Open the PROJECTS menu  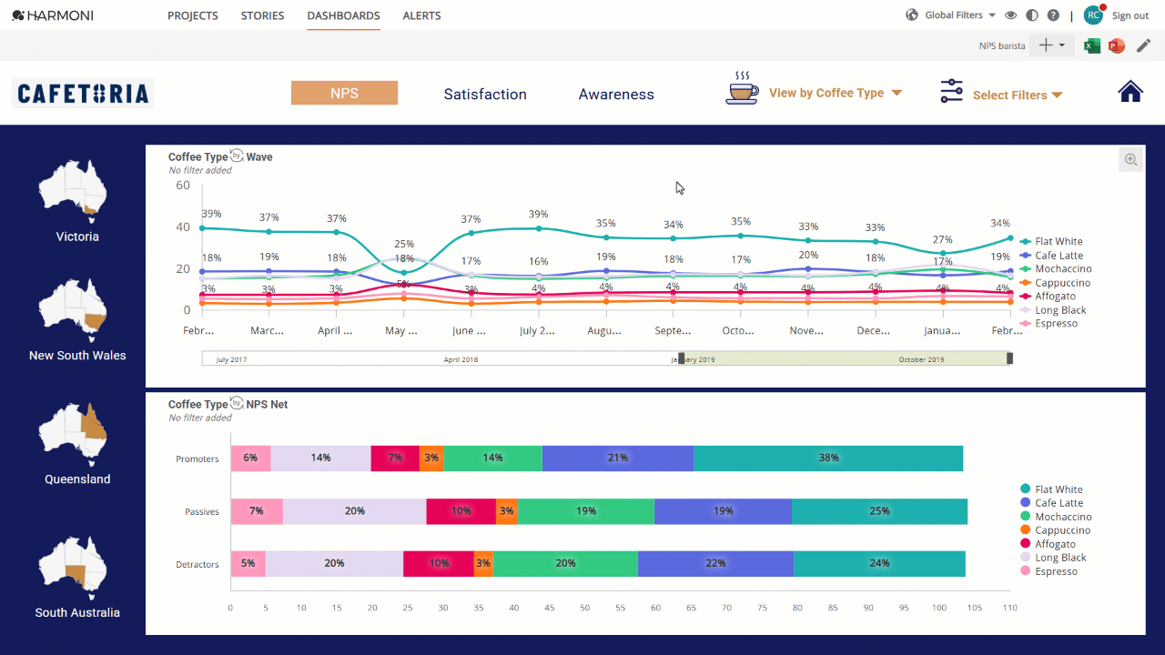[x=193, y=15]
